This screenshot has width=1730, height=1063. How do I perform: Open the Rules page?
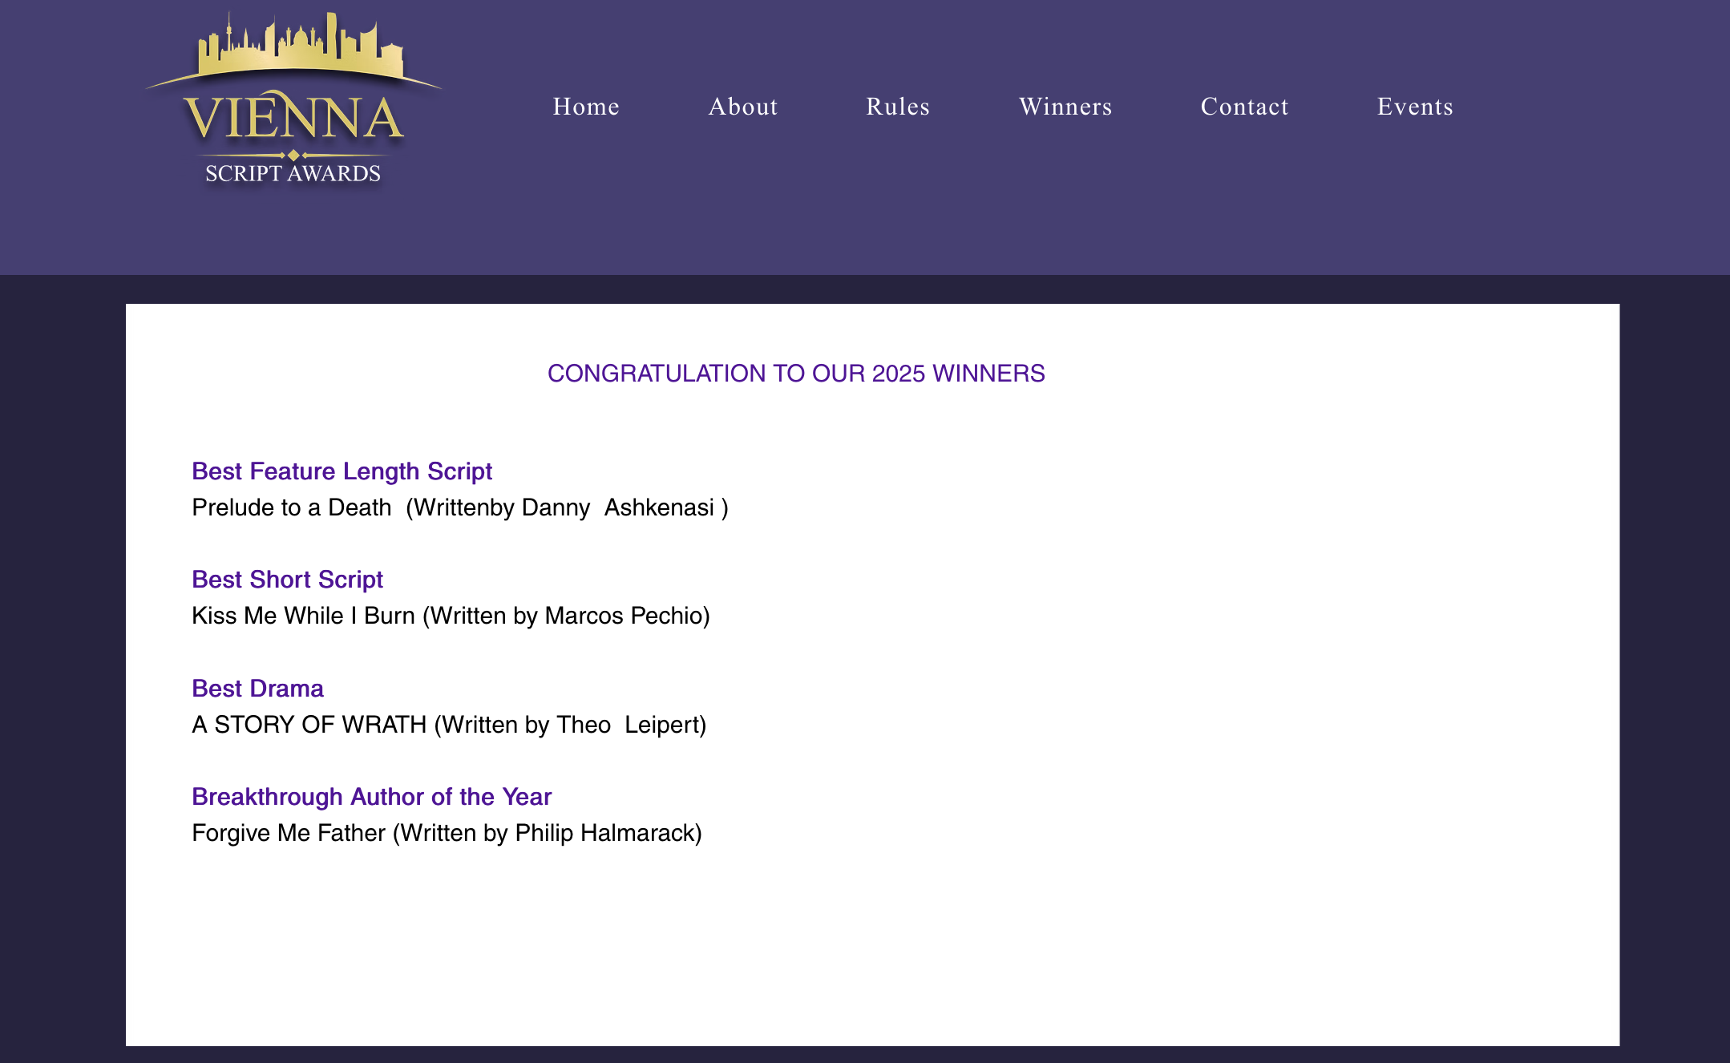point(898,107)
